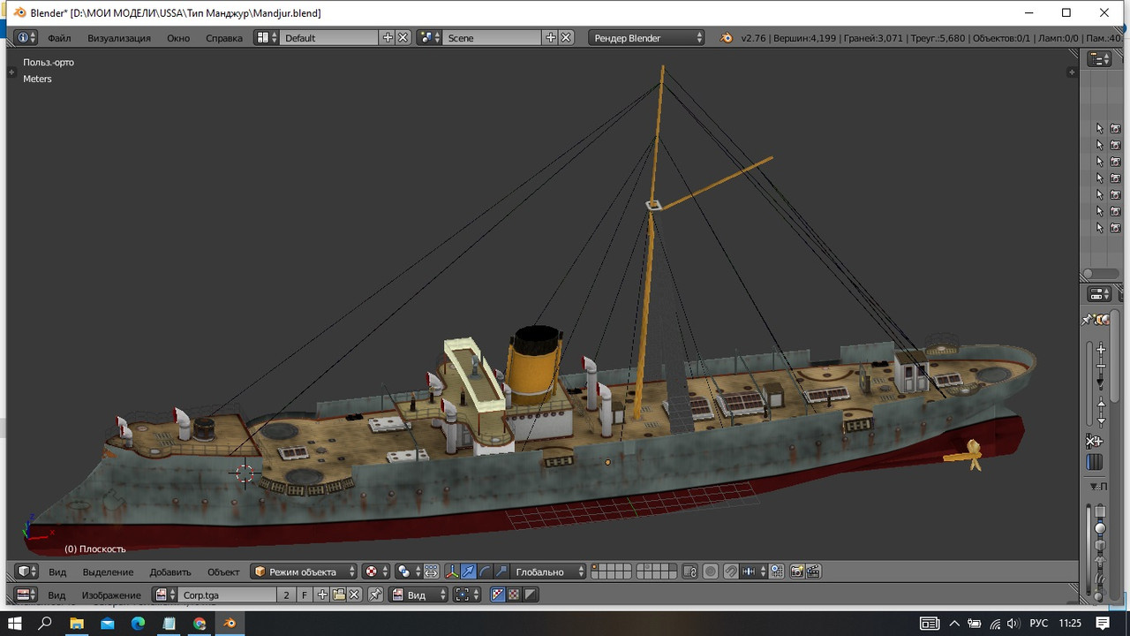
Task: Open the Рендер Blender engine dropdown
Action: 647,38
